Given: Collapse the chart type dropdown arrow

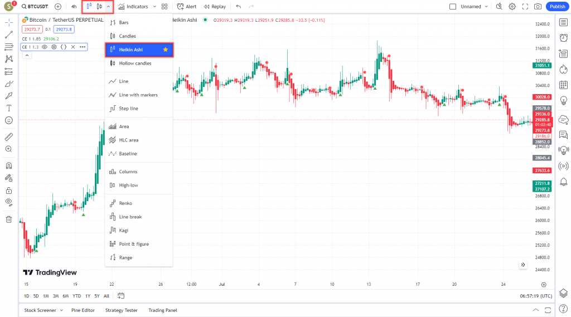Looking at the screenshot, I should (109, 7).
